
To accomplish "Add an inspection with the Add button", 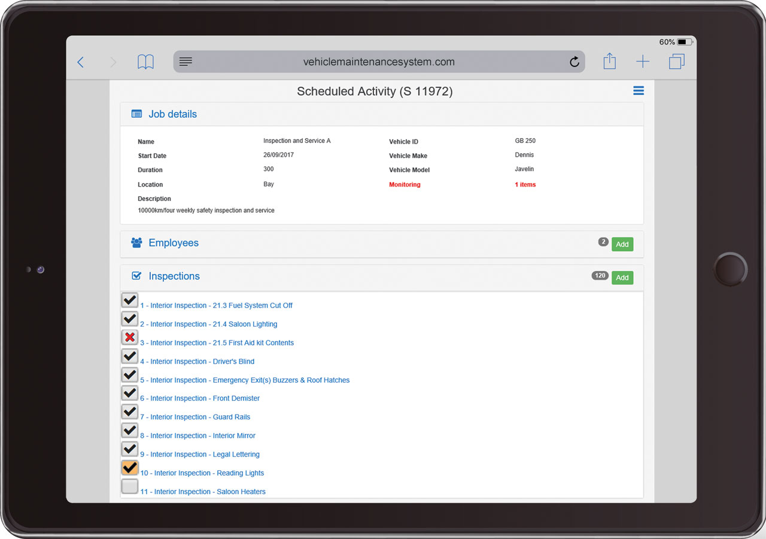I will pos(622,278).
